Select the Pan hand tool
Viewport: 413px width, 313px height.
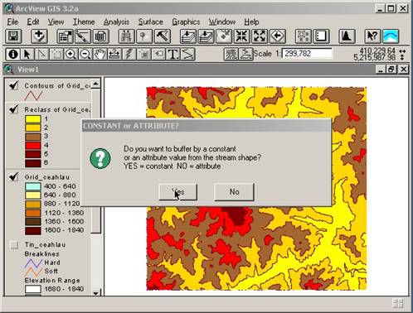tap(100, 54)
